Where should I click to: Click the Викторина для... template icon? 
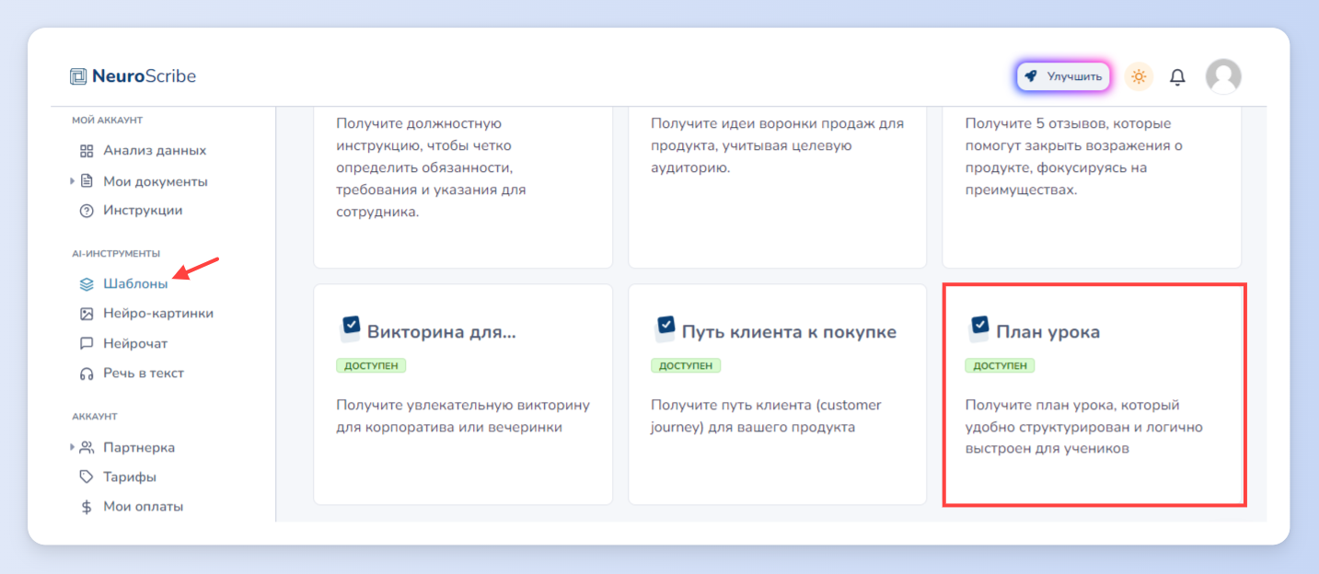tap(350, 328)
